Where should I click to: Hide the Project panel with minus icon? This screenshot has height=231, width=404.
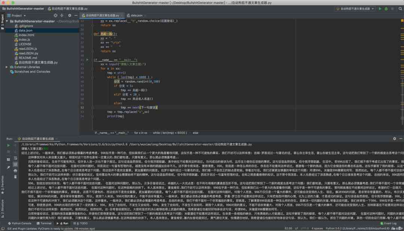pos(76,15)
